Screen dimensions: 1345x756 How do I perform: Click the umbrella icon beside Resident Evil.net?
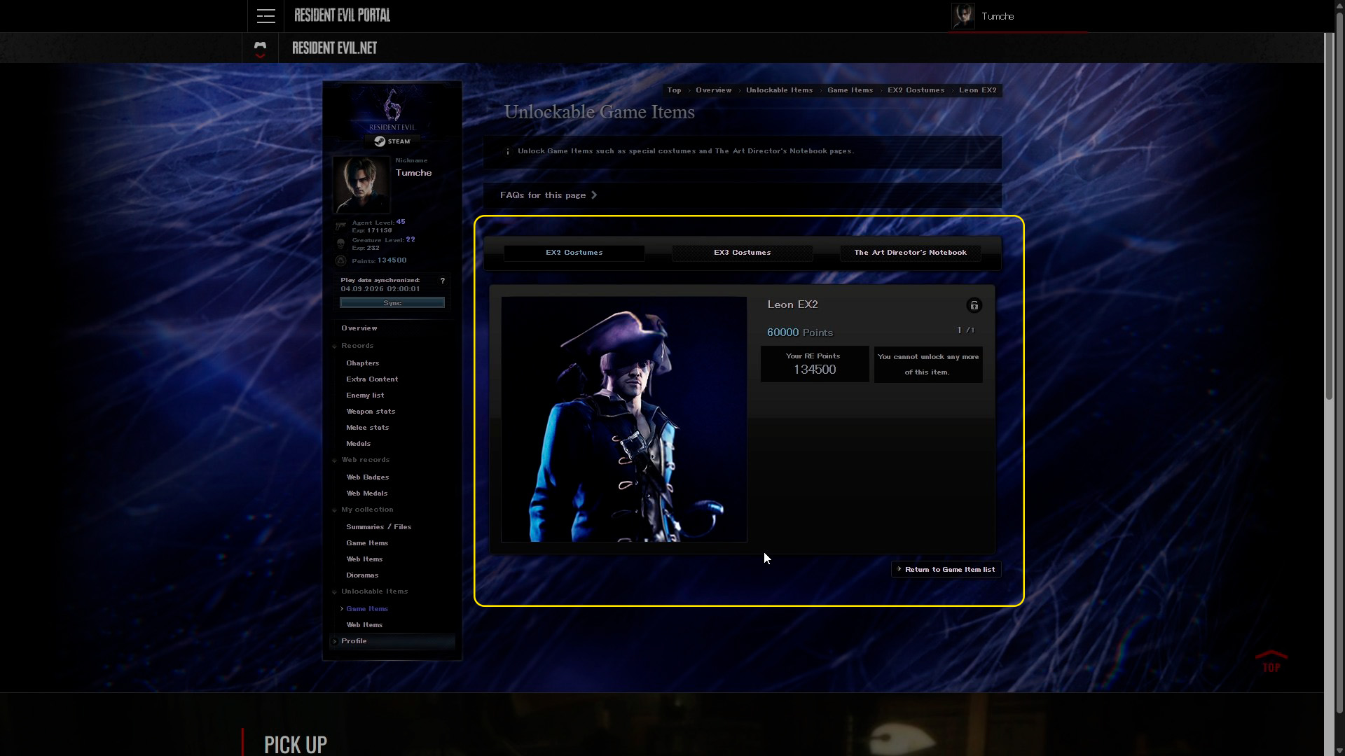click(x=261, y=48)
